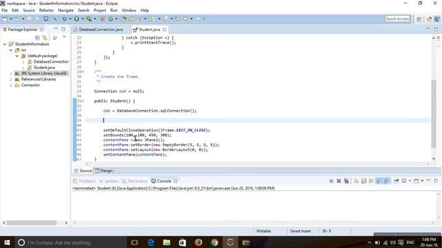Collapse the (default package) node
The width and height of the screenshot is (442, 248).
pos(17,56)
